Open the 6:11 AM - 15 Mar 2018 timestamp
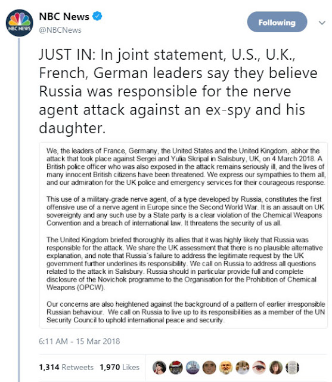The image size is (332, 382). [79, 341]
